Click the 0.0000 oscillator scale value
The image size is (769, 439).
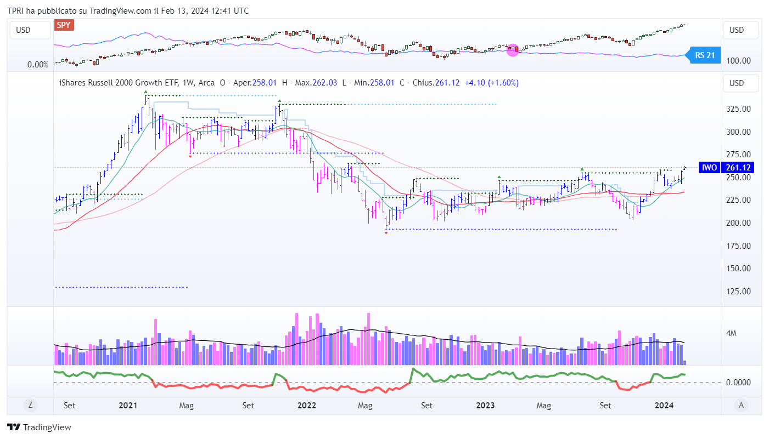click(x=739, y=382)
